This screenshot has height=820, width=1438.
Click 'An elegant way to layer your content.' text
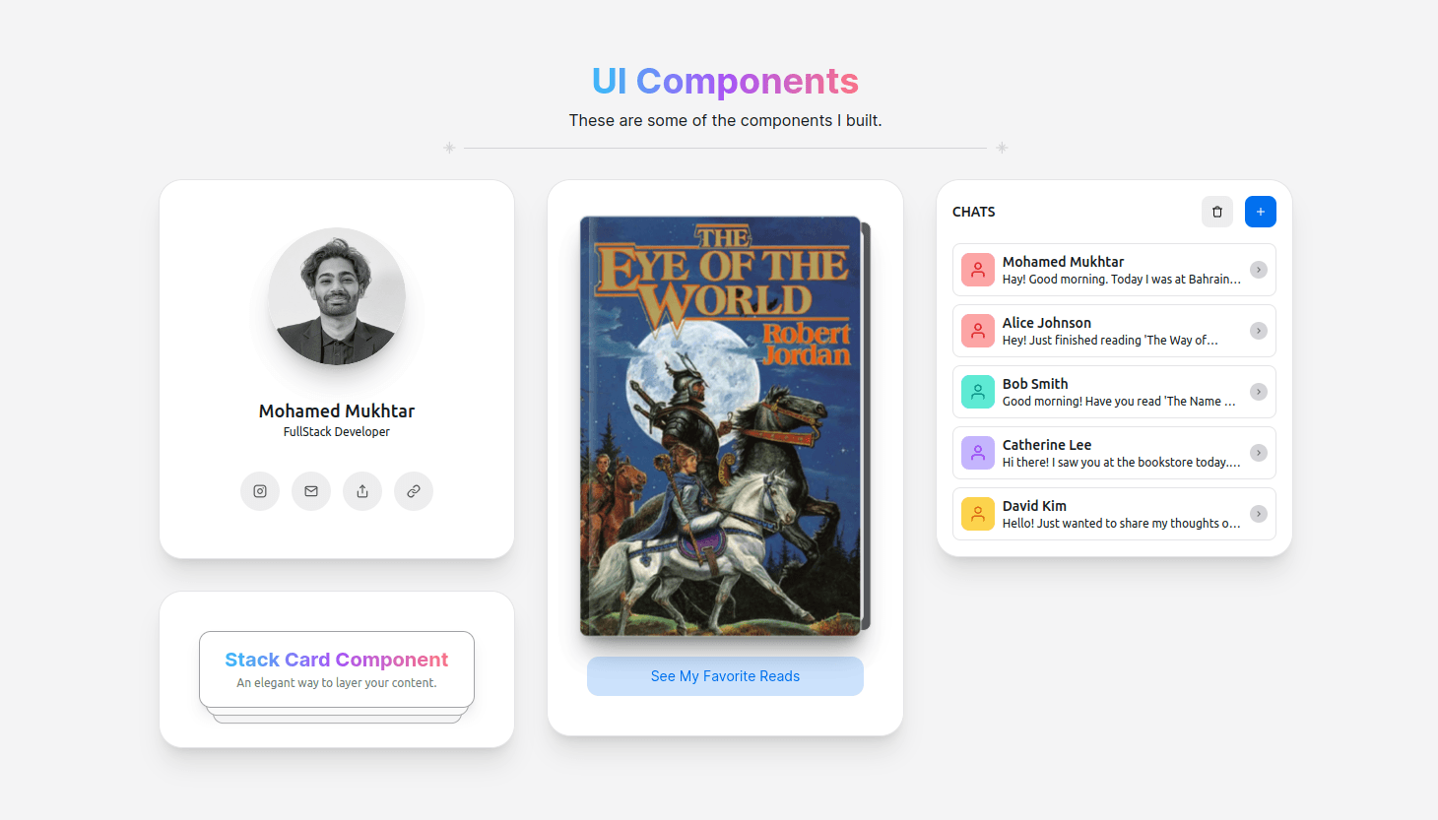tap(337, 683)
